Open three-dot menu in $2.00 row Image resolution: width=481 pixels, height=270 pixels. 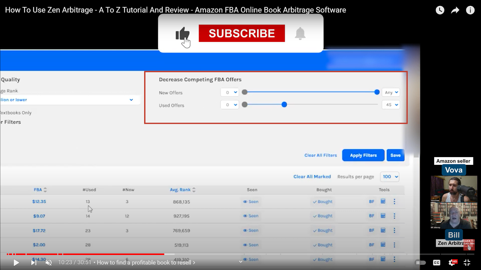(x=394, y=245)
